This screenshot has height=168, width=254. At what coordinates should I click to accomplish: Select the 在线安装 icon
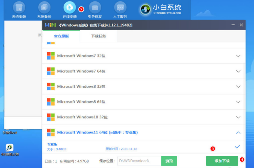point(69,8)
